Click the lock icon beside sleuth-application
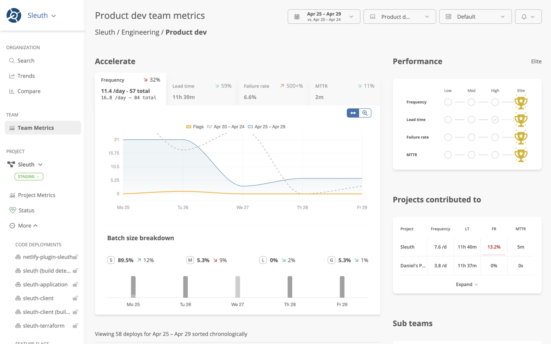 pyautogui.click(x=75, y=284)
